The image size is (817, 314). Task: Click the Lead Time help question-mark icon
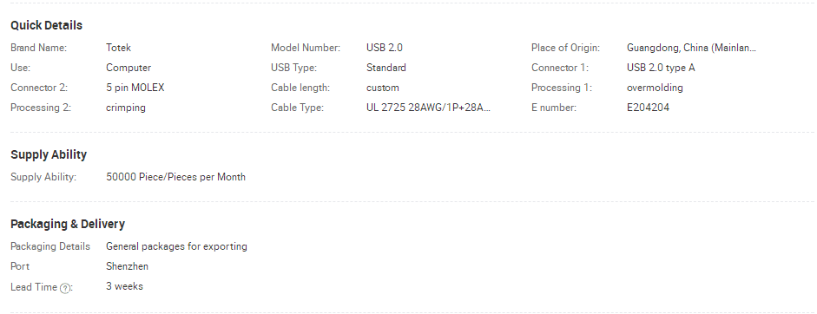click(64, 288)
